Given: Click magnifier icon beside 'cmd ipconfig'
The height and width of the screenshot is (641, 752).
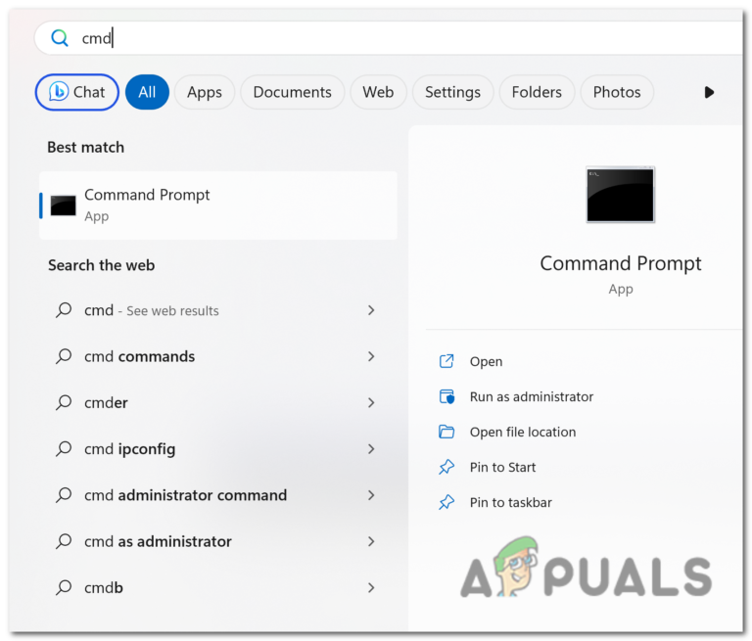Looking at the screenshot, I should tap(64, 449).
